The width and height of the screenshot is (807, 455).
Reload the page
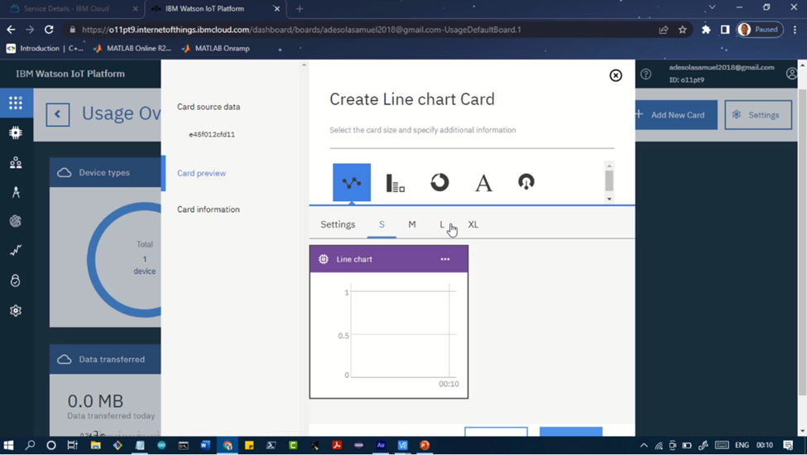click(49, 30)
